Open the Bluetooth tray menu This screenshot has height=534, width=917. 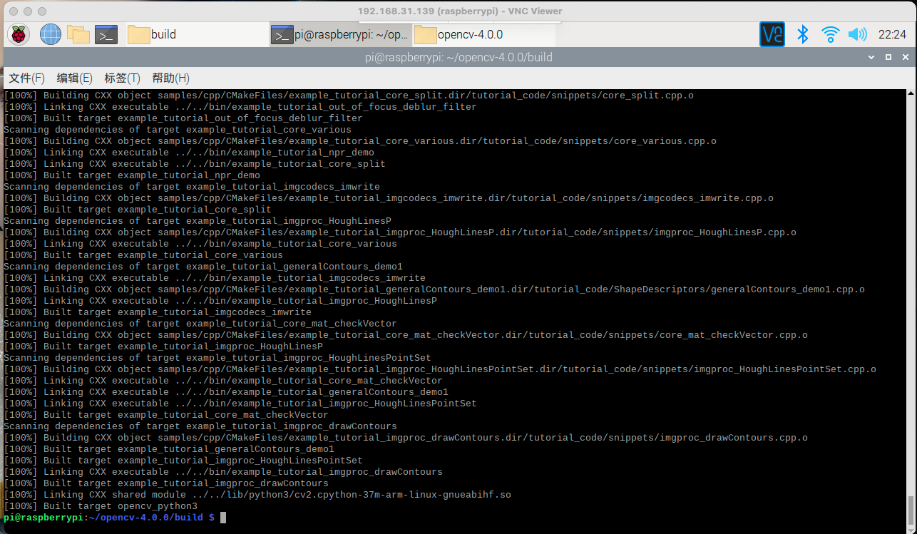pos(802,34)
